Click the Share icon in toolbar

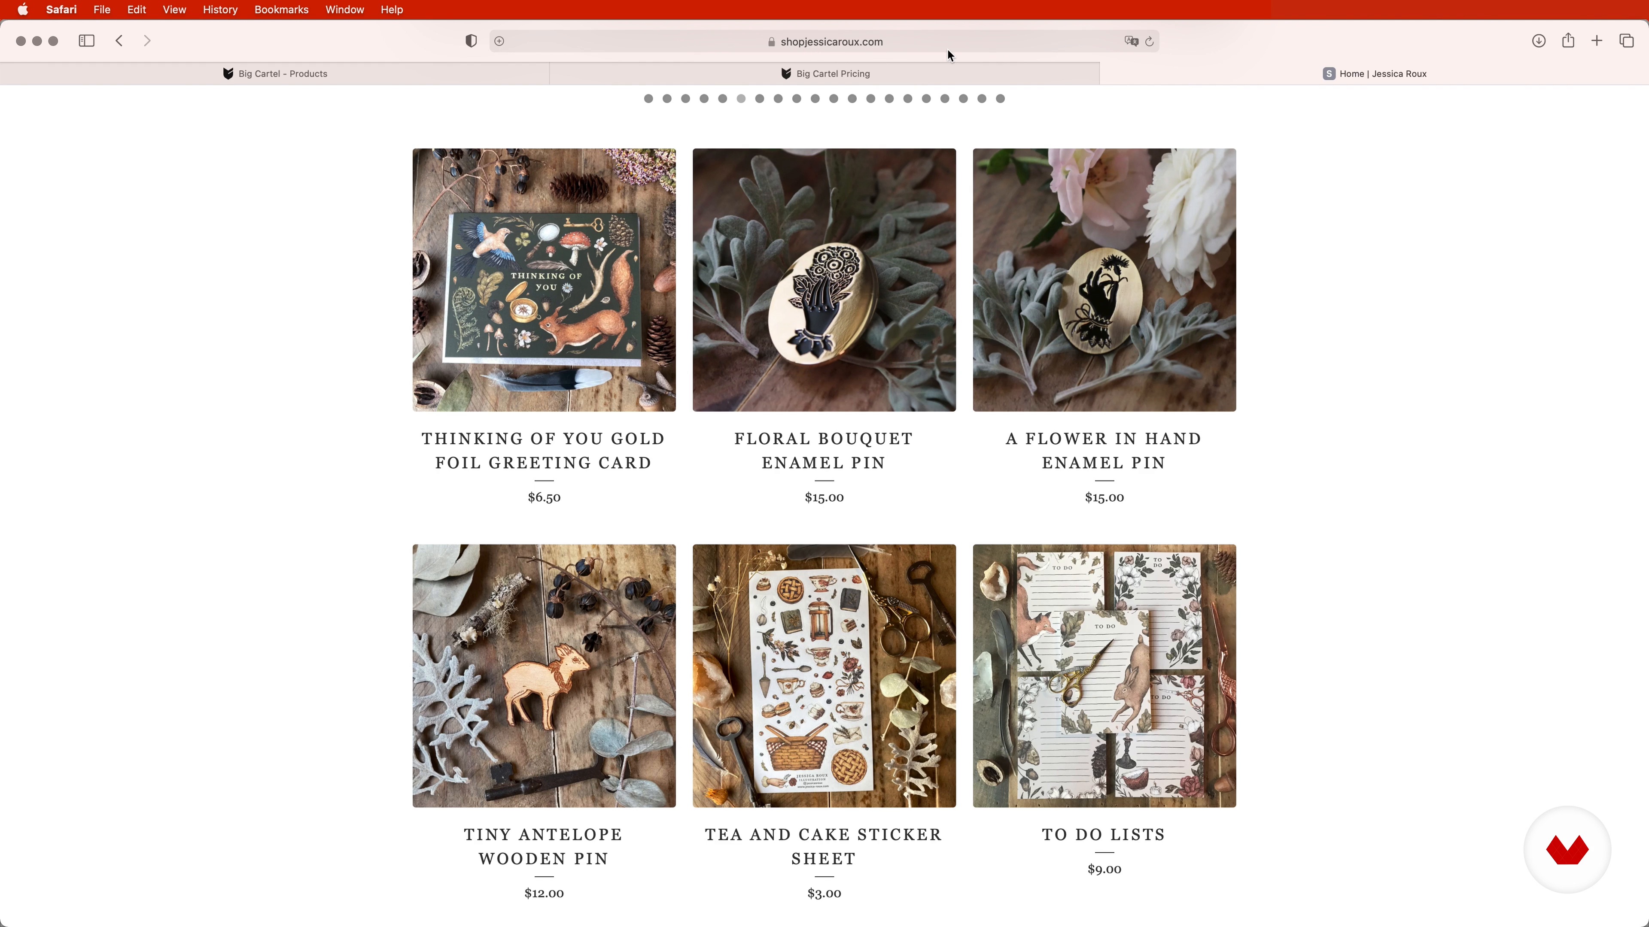tap(1568, 40)
